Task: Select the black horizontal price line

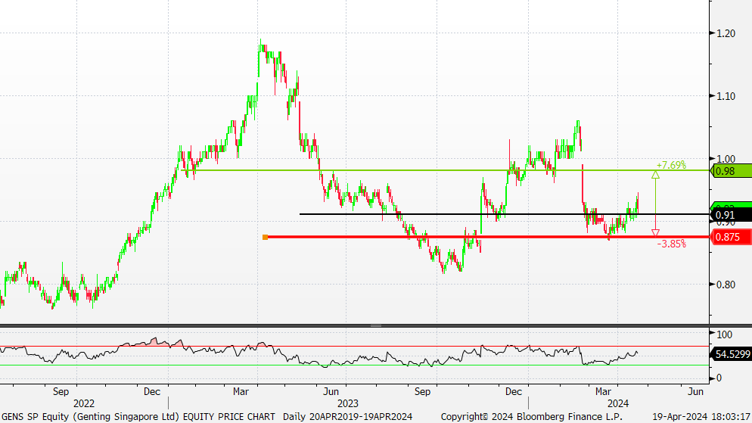Action: tap(454, 214)
